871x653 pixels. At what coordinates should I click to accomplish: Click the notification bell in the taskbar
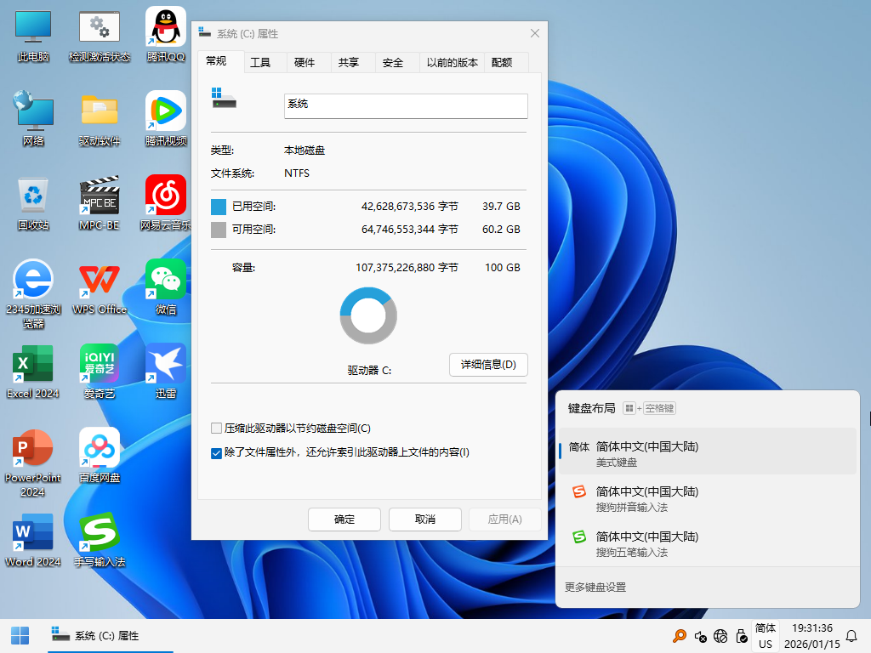pos(851,635)
